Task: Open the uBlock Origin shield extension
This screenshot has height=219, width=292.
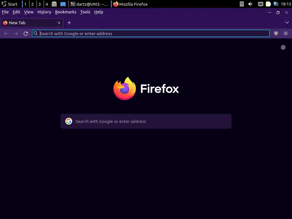Action: click(276, 33)
